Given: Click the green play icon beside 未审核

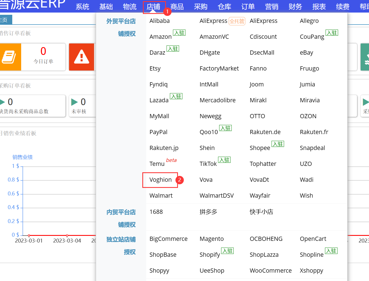Looking at the screenshot, I should coord(74,102).
